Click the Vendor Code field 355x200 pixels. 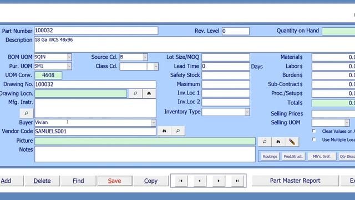point(95,132)
